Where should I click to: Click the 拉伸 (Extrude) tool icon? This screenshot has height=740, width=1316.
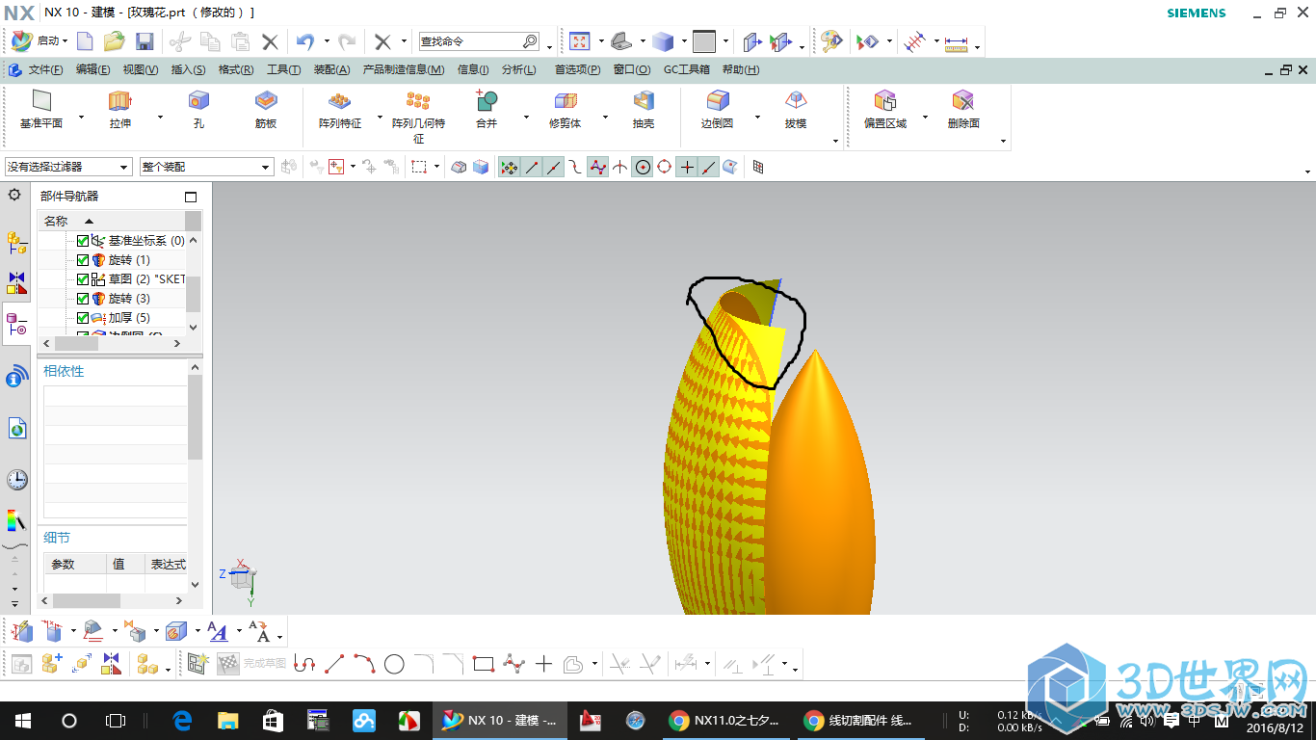[119, 100]
